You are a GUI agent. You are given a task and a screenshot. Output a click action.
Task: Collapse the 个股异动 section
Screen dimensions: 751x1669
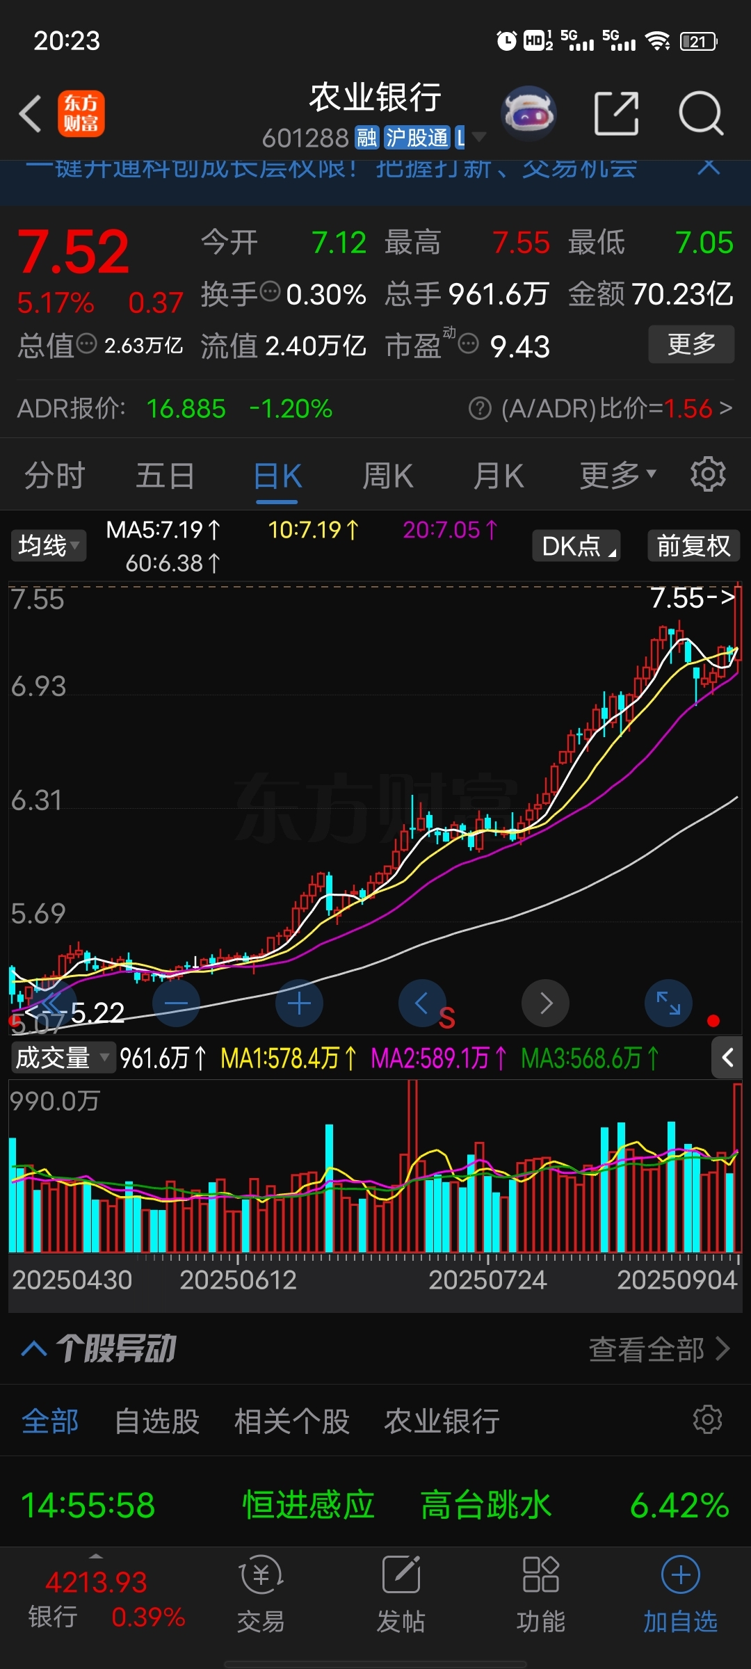click(x=34, y=1349)
